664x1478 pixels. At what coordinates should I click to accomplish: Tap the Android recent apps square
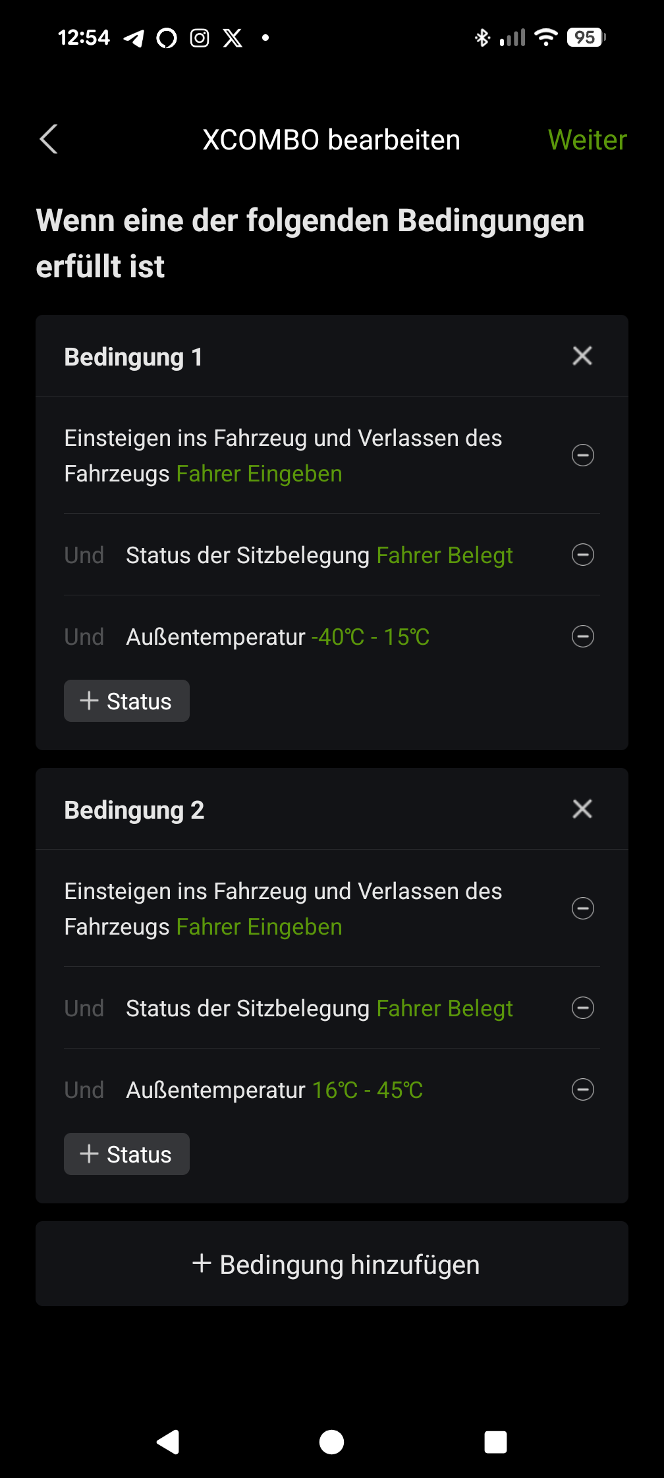click(495, 1442)
